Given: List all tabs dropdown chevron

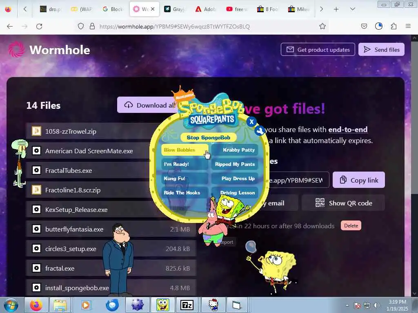Looking at the screenshot, I should click(352, 9).
